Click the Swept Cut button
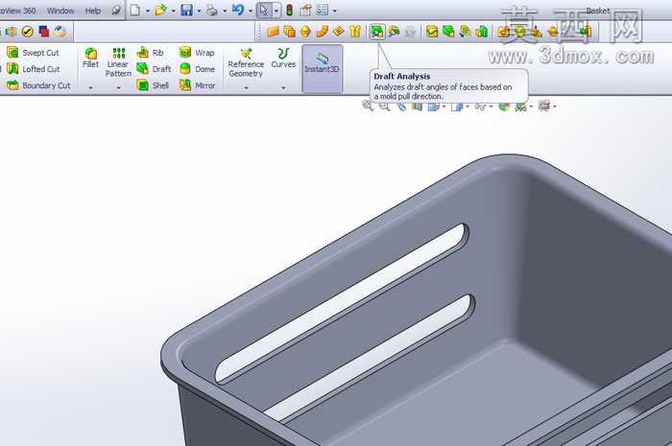Screen dimensions: 672x446 33,53
